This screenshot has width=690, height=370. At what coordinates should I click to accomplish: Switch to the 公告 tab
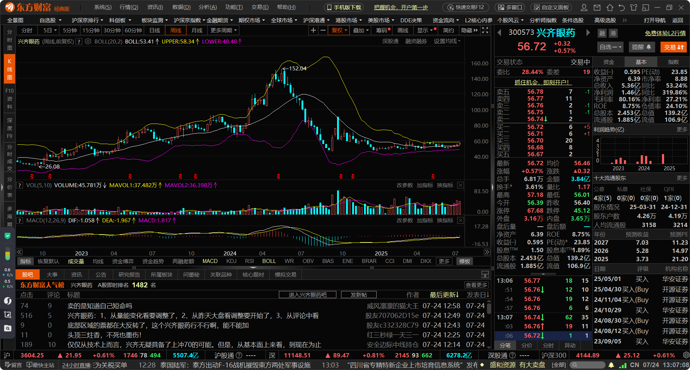pyautogui.click(x=101, y=274)
